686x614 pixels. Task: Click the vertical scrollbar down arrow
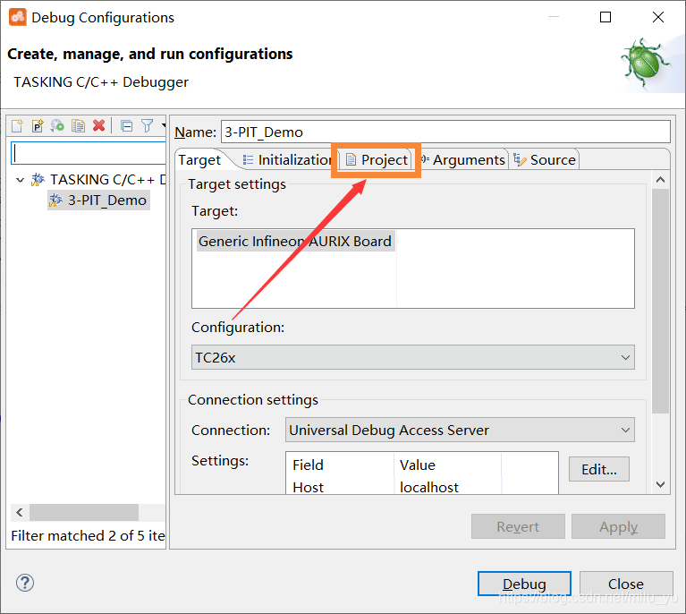coord(661,484)
